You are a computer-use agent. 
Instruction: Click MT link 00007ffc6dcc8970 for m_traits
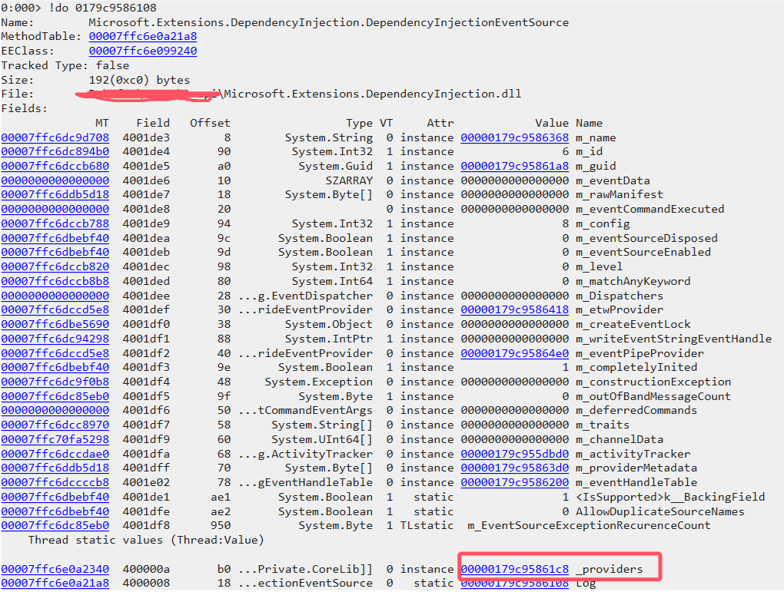point(55,425)
